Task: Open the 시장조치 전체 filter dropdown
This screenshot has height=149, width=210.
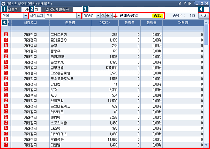Action: [x=79, y=16]
